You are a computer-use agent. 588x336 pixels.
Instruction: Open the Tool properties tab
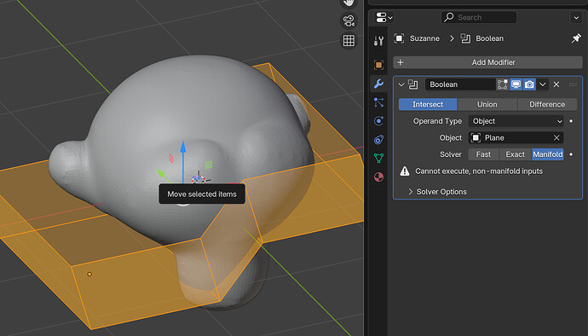378,41
